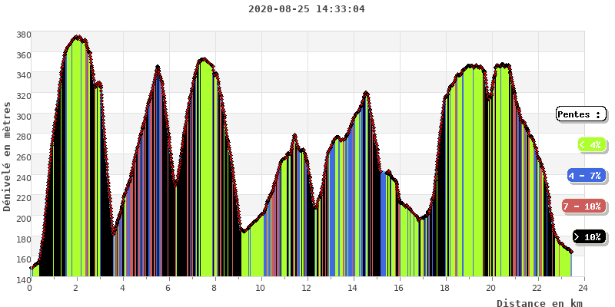Viewport: 615px width, 307px height.
Task: Click the chart timestamp title '2020-08-25 14:33:04'
Action: pyautogui.click(x=307, y=8)
